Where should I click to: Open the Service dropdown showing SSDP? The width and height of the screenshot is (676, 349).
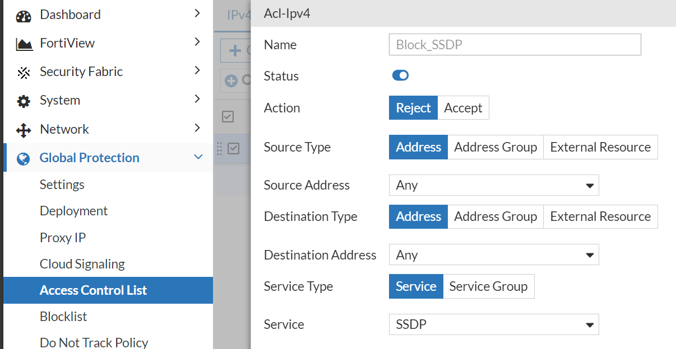click(x=494, y=324)
